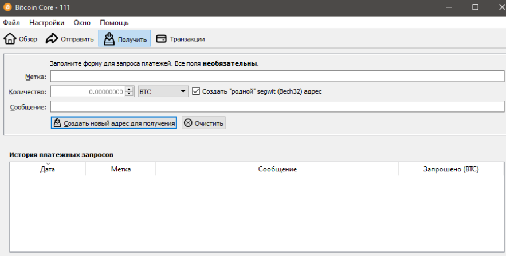Image resolution: width=506 pixels, height=256 pixels.
Task: Open the Файл menu
Action: click(11, 23)
